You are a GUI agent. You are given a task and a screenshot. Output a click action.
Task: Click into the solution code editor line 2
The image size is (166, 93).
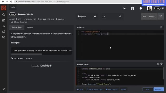tap(122, 34)
